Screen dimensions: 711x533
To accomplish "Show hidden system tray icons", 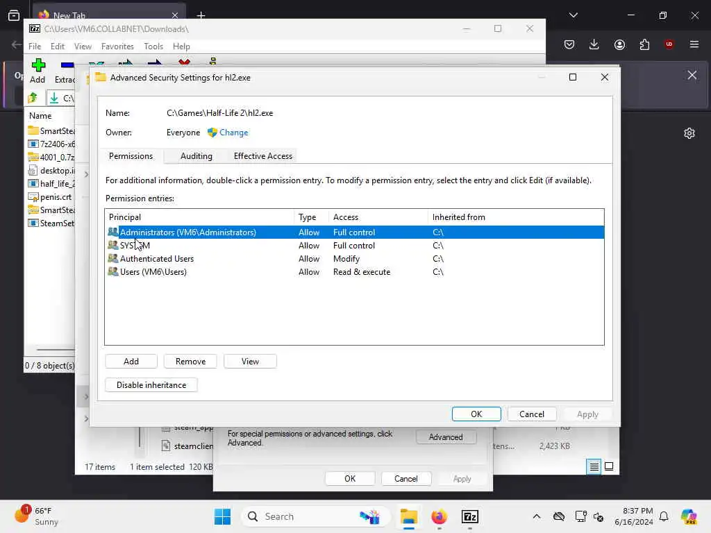I will point(537,516).
